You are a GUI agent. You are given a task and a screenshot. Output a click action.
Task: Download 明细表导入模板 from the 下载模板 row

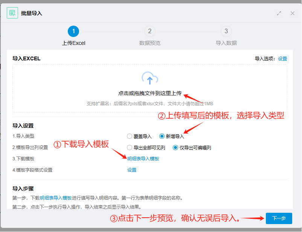143,159
